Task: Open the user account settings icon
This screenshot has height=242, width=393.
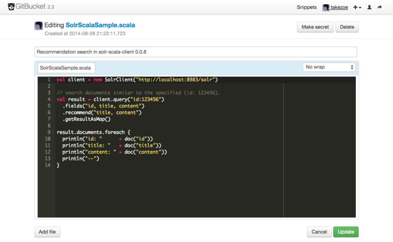Action: (369, 7)
